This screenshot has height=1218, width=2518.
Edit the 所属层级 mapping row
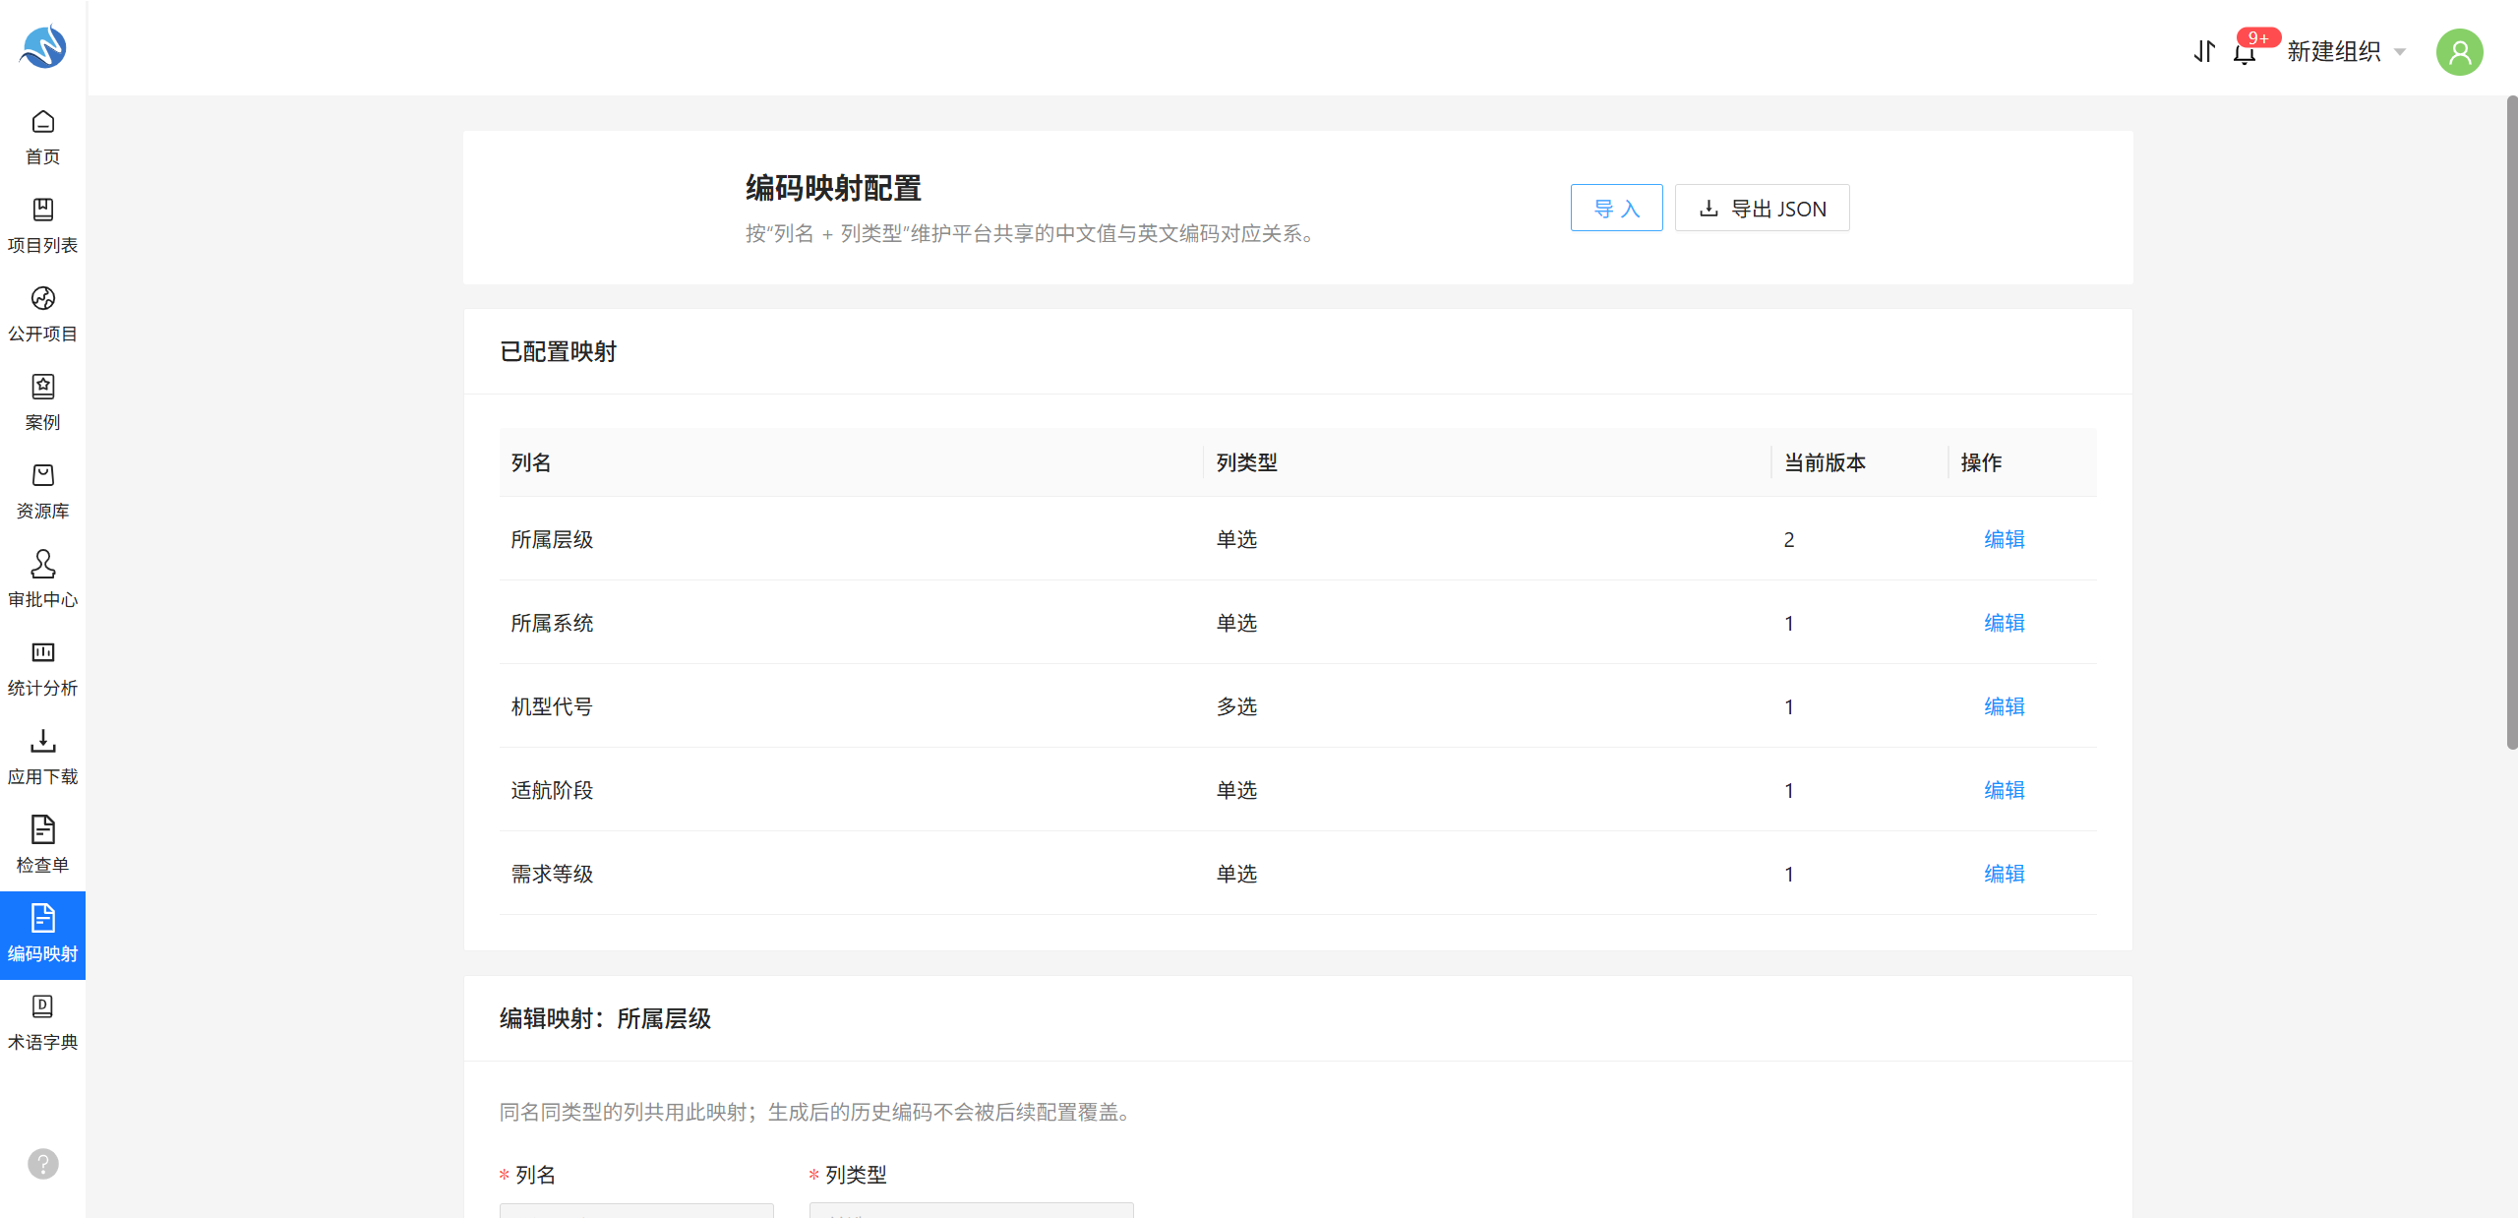click(x=2004, y=539)
